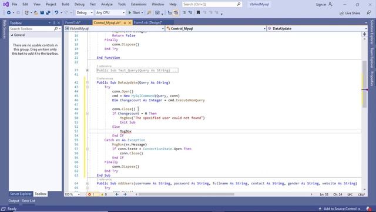
Task: Expand the collapsed Test_Query sub
Action: (87, 70)
